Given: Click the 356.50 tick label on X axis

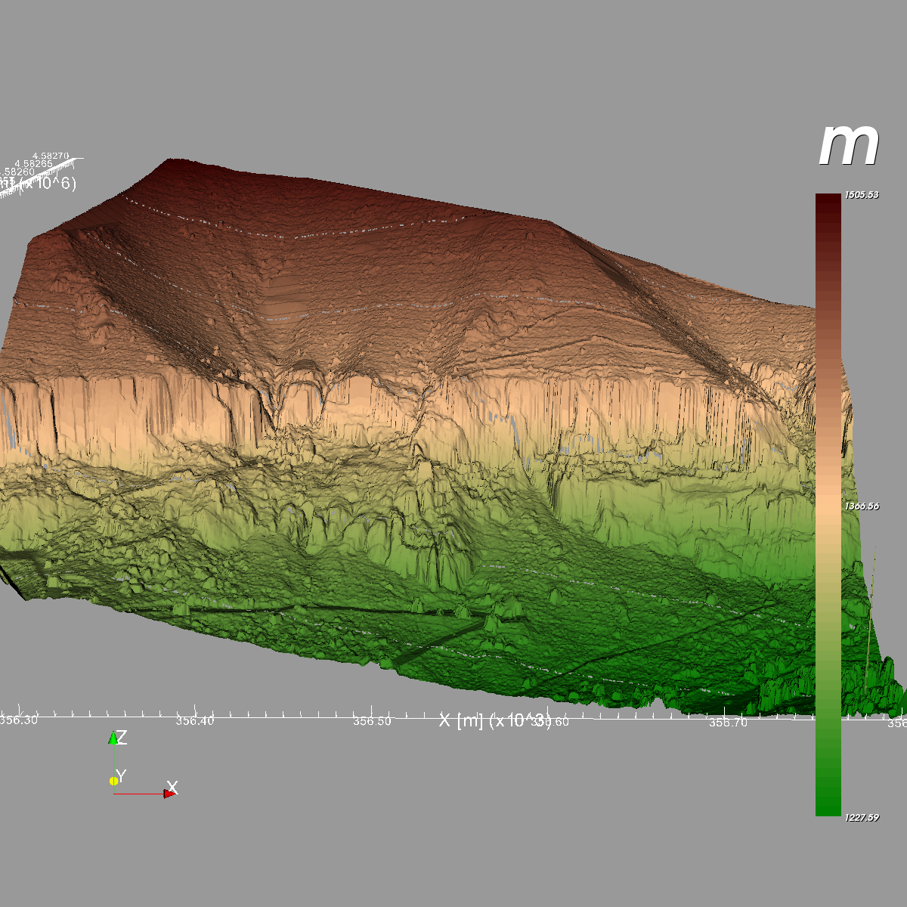Looking at the screenshot, I should pos(373,722).
